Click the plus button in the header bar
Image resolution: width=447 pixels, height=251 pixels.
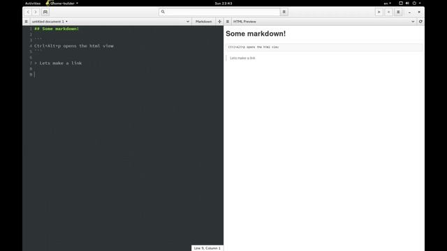pos(388,12)
